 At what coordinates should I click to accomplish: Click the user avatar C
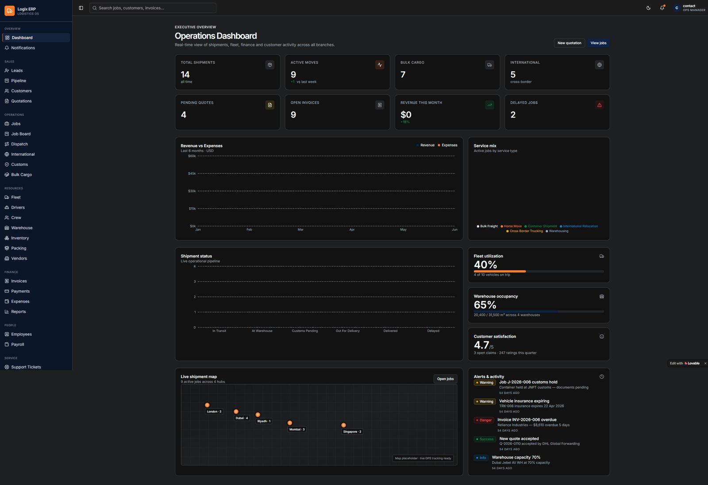[677, 8]
